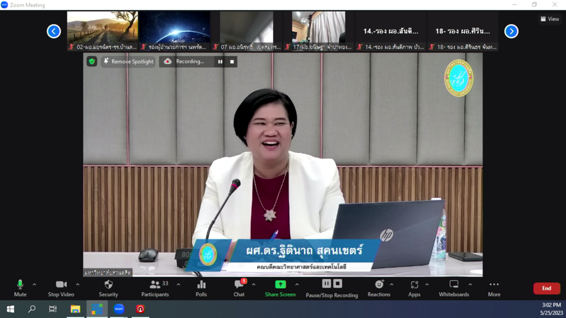
Task: Click the Recording... cloud indicator
Action: coord(186,62)
